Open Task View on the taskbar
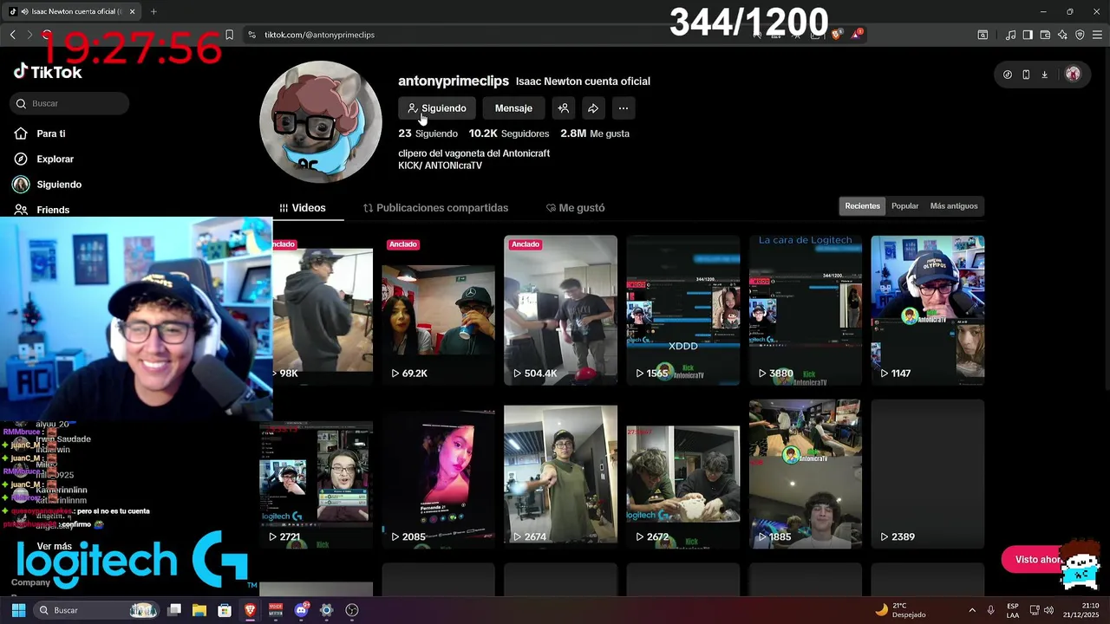The width and height of the screenshot is (1110, 624). (x=174, y=610)
